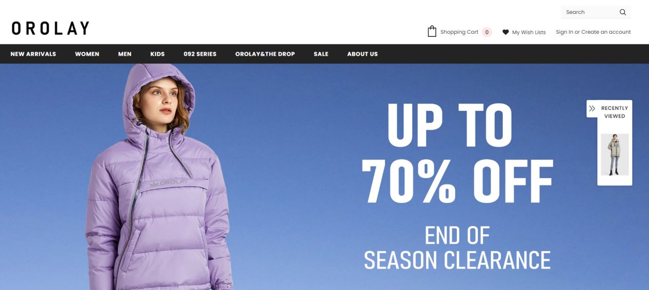The width and height of the screenshot is (649, 290).
Task: Open the WOMEN menu
Action: 87,54
